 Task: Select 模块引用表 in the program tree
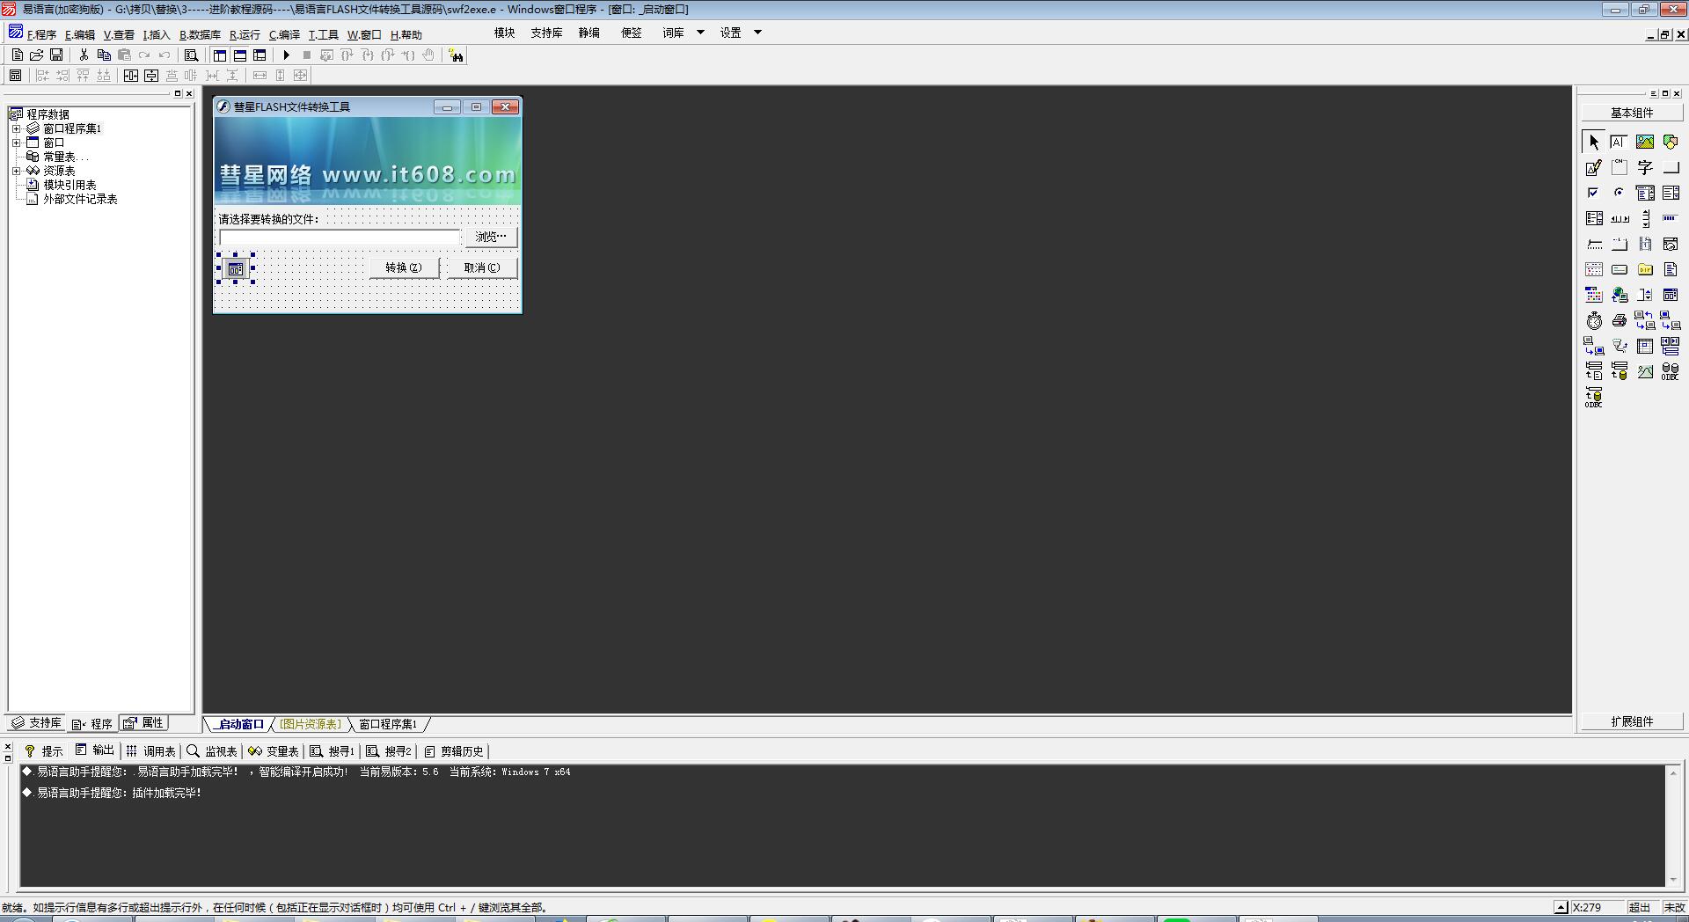(x=69, y=185)
